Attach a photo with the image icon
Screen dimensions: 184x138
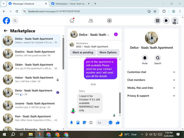[x=78, y=123]
